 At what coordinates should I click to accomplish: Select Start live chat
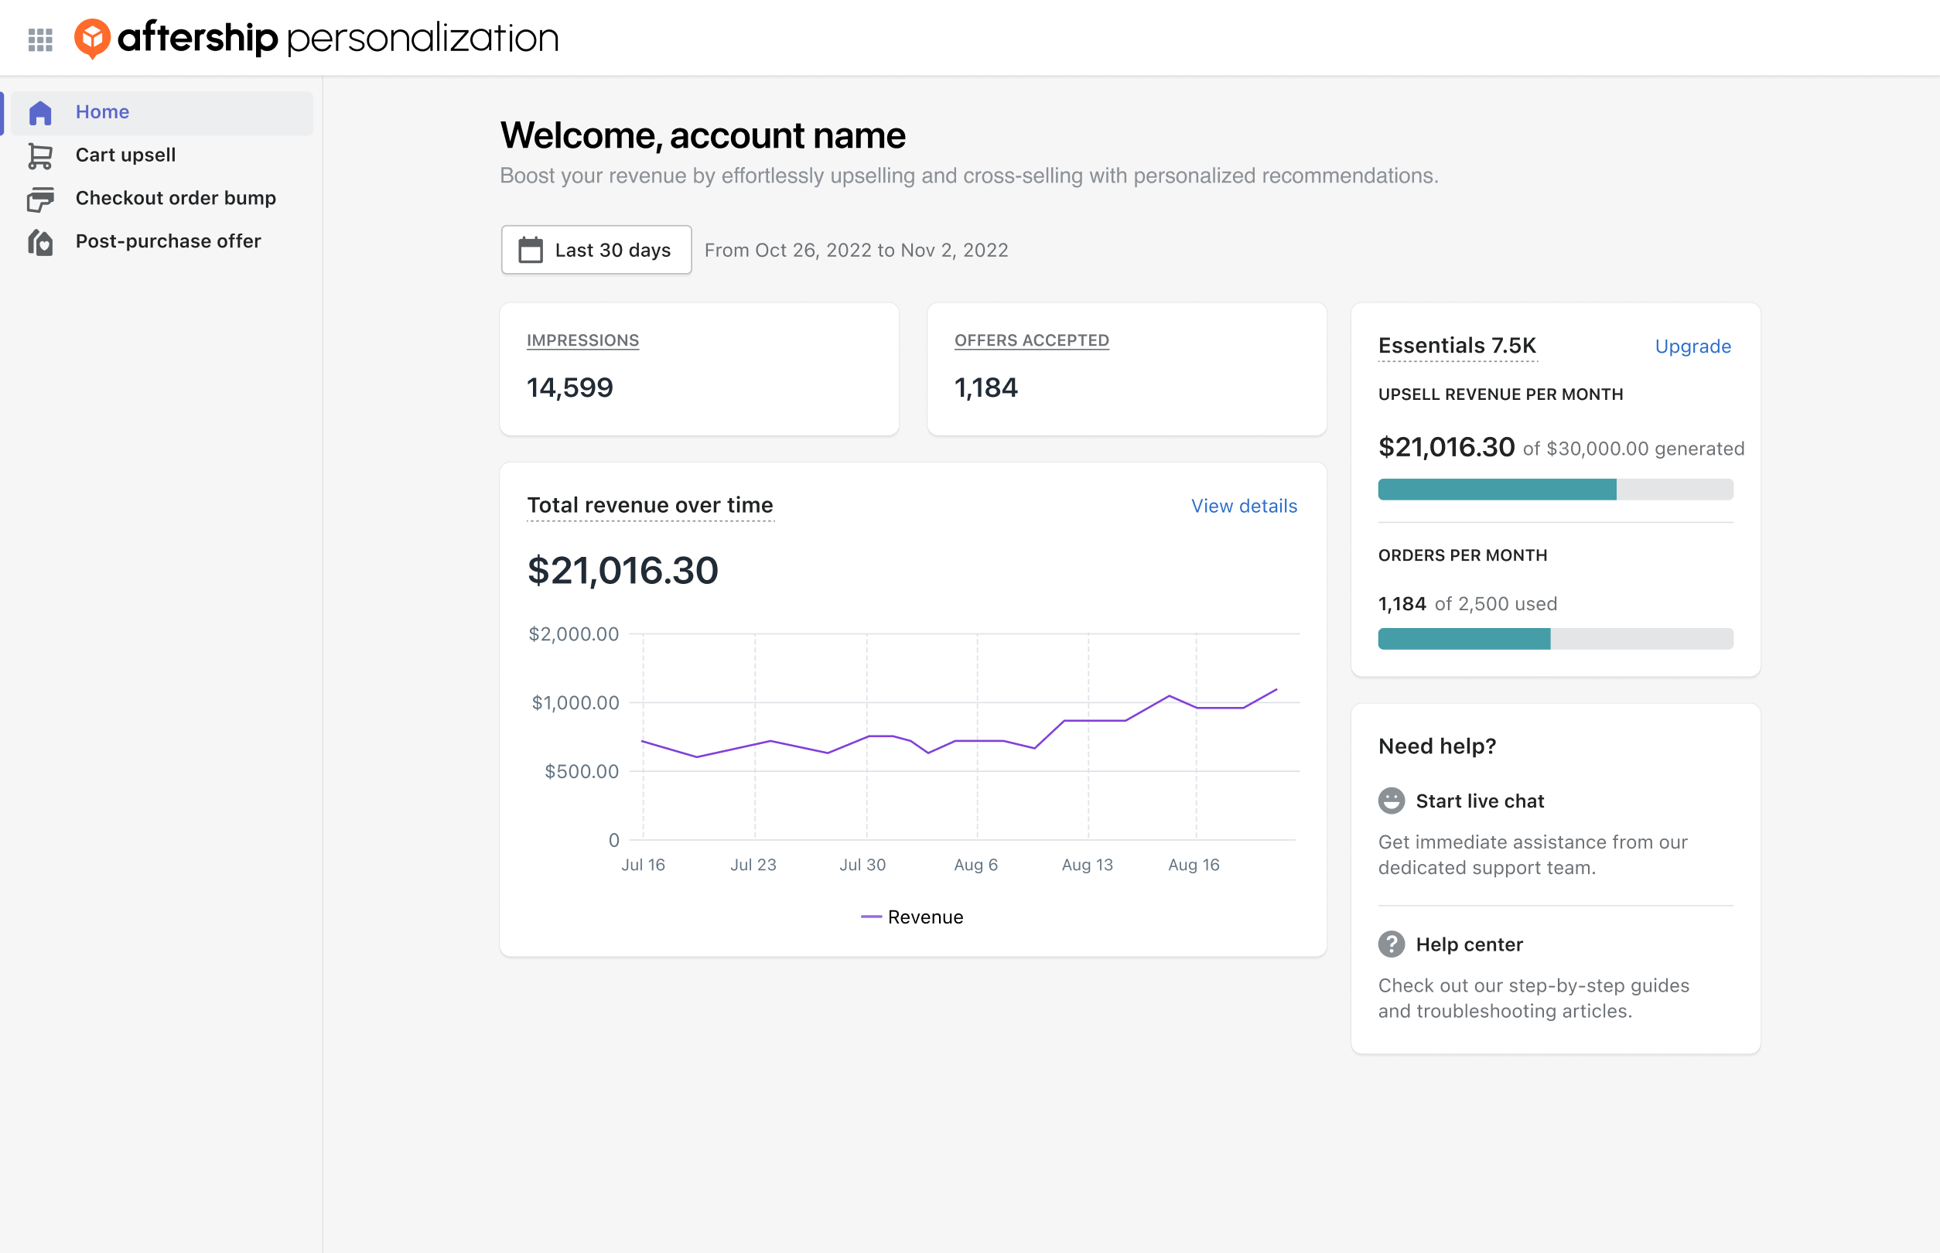[1480, 801]
